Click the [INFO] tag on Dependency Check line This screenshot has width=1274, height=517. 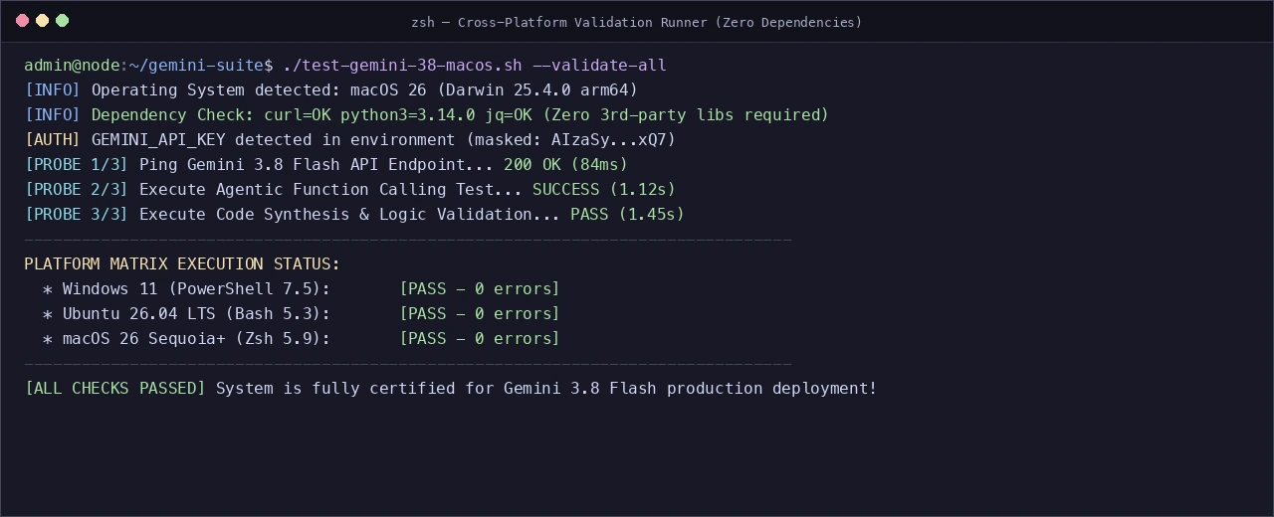point(53,115)
